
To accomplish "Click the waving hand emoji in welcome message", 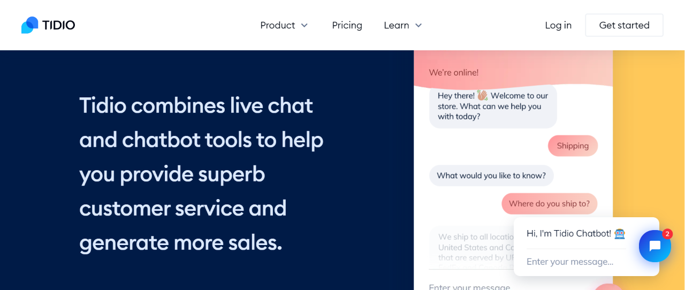I will coord(482,95).
